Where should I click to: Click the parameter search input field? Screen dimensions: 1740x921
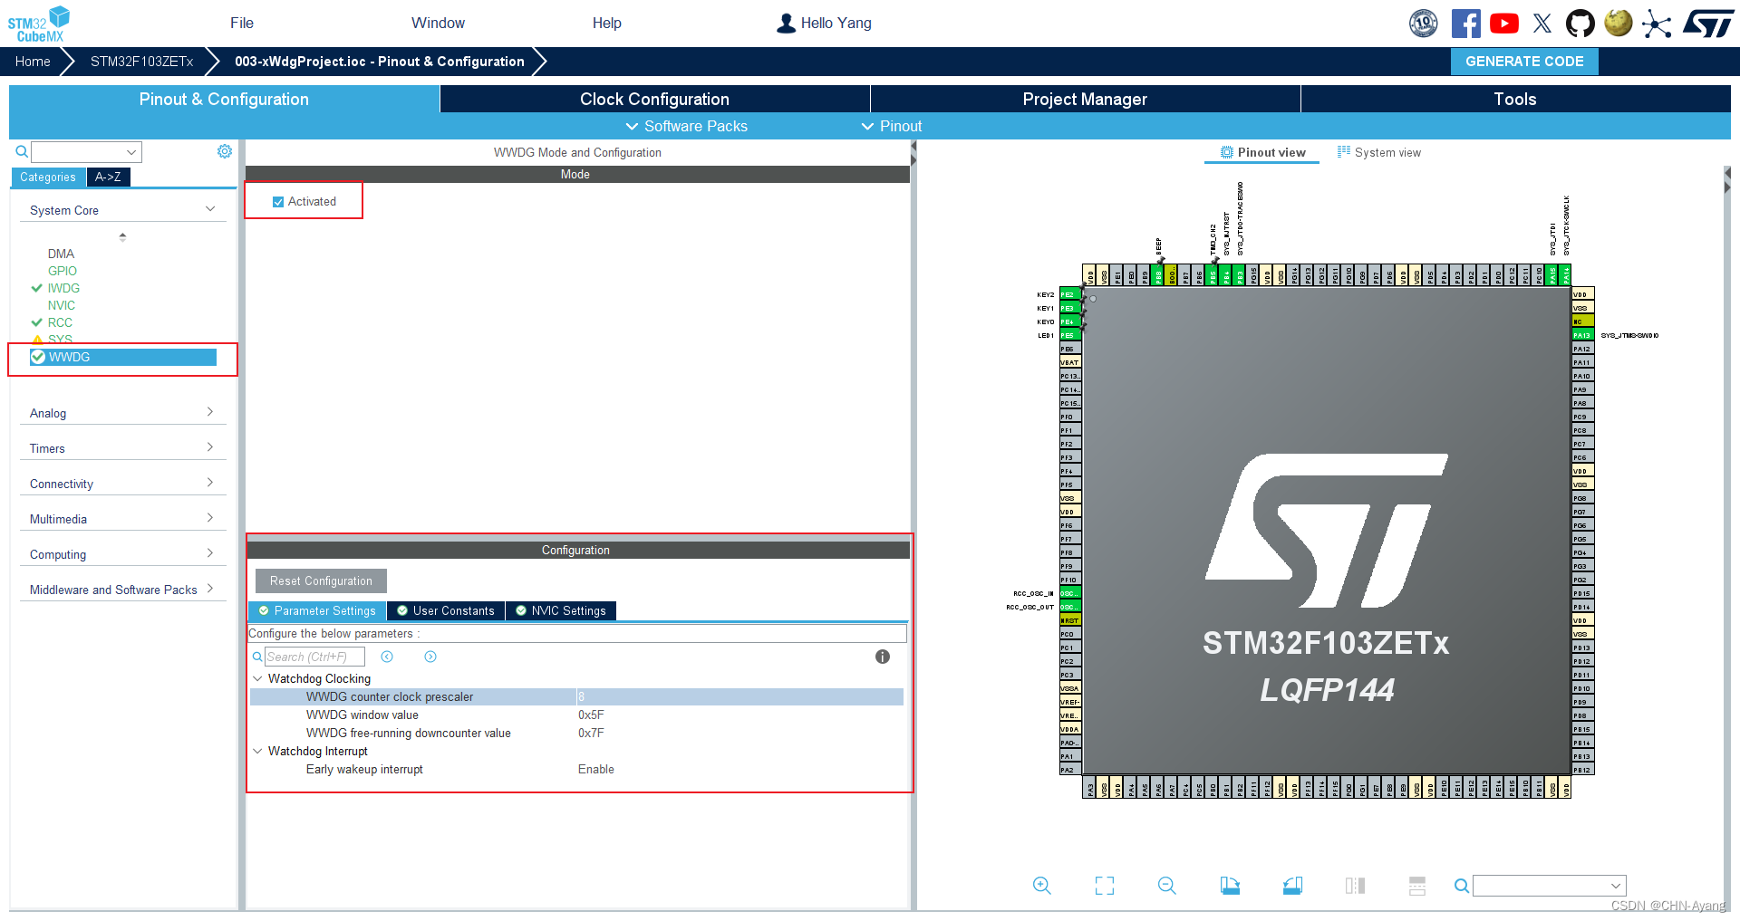click(314, 657)
